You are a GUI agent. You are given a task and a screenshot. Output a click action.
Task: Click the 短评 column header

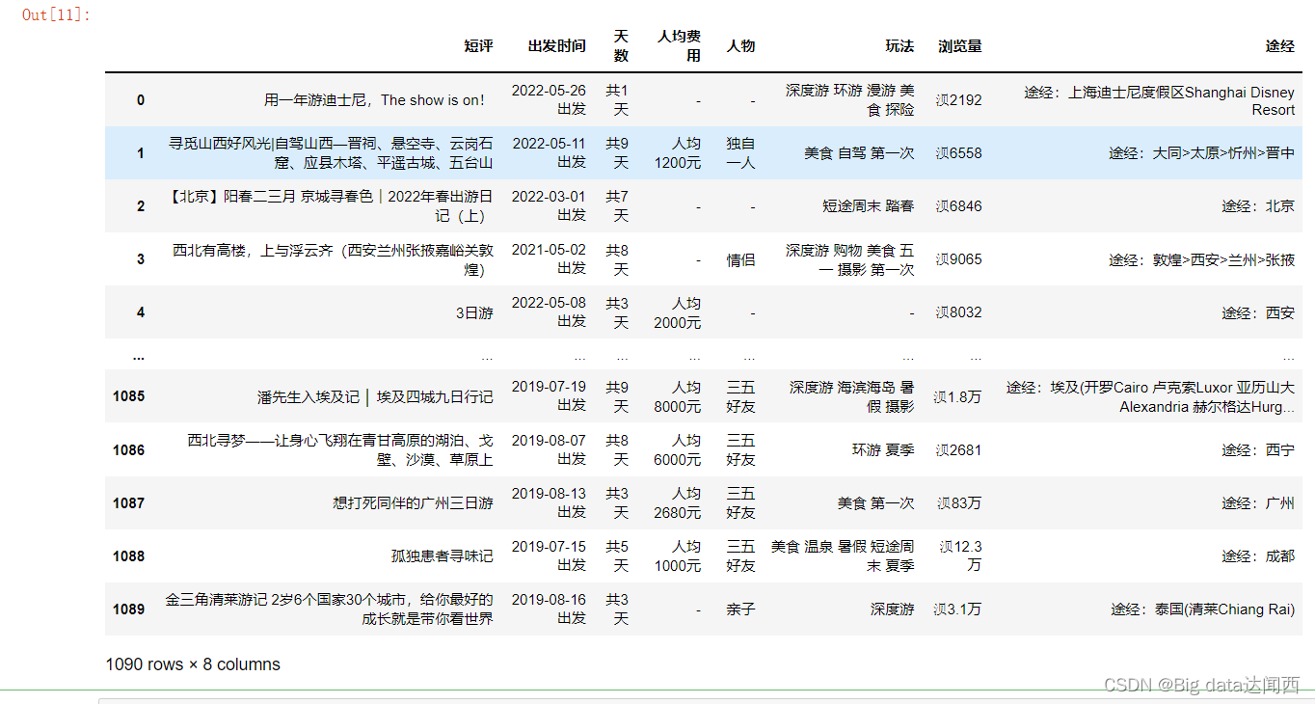coord(478,46)
